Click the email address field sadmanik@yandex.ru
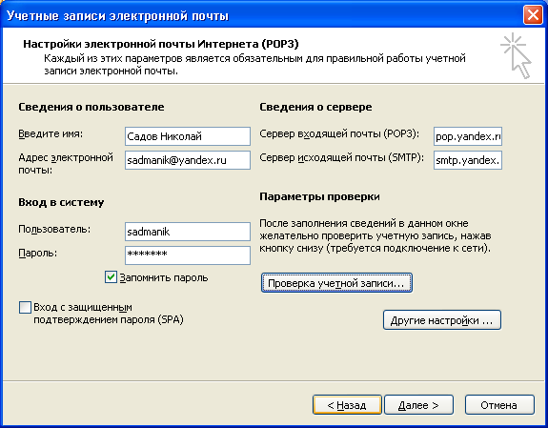Image resolution: width=548 pixels, height=428 pixels. point(188,160)
